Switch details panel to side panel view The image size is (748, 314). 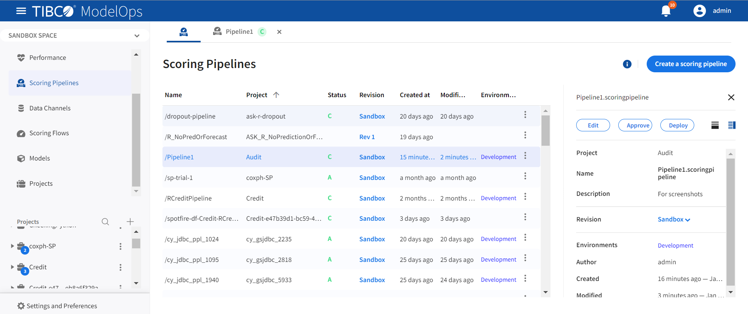point(732,125)
